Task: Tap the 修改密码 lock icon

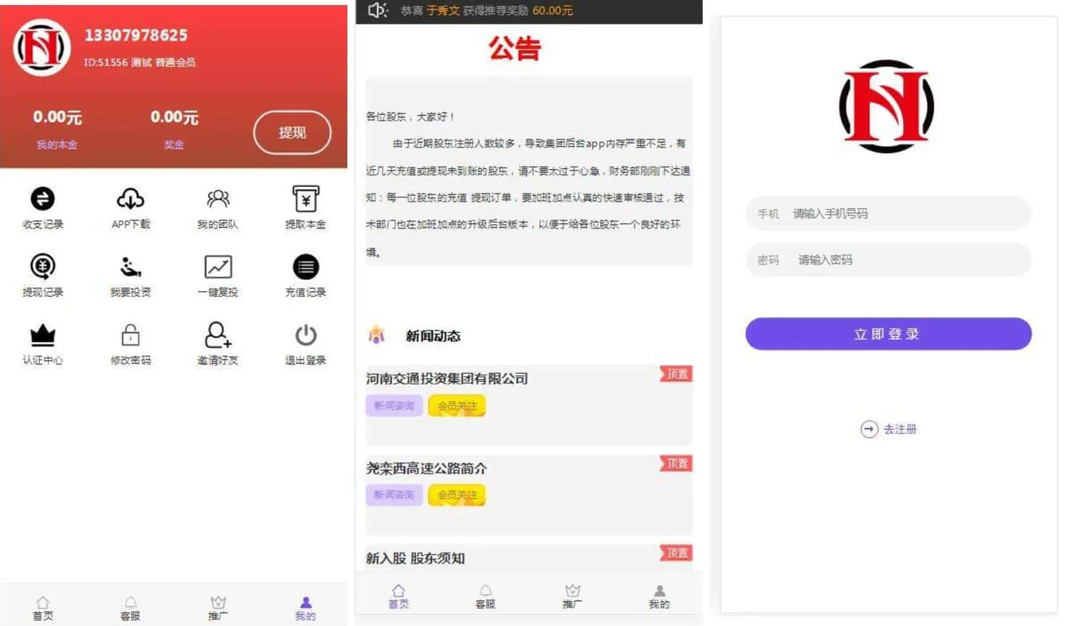Action: 130,336
